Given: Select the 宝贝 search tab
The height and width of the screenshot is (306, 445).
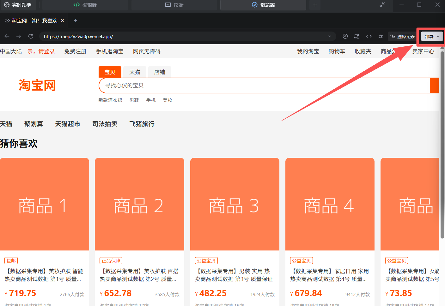Looking at the screenshot, I should click(110, 72).
